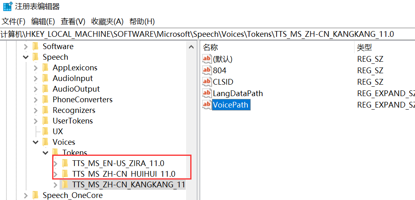Open the 文件(F) menu
This screenshot has height=200, width=415.
[x=13, y=22]
